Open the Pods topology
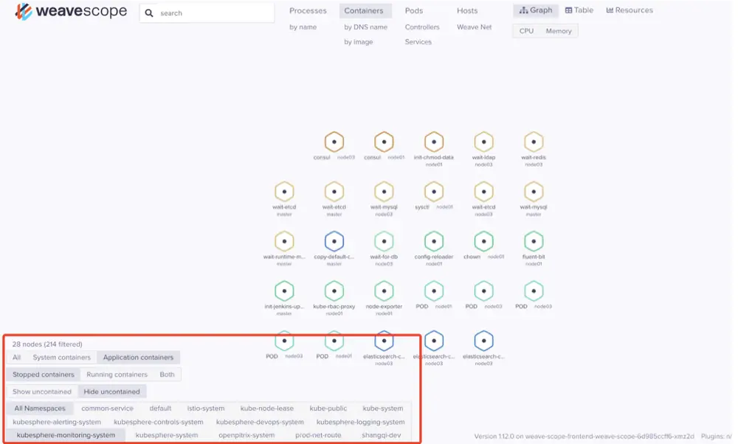This screenshot has width=738, height=444. [x=414, y=11]
